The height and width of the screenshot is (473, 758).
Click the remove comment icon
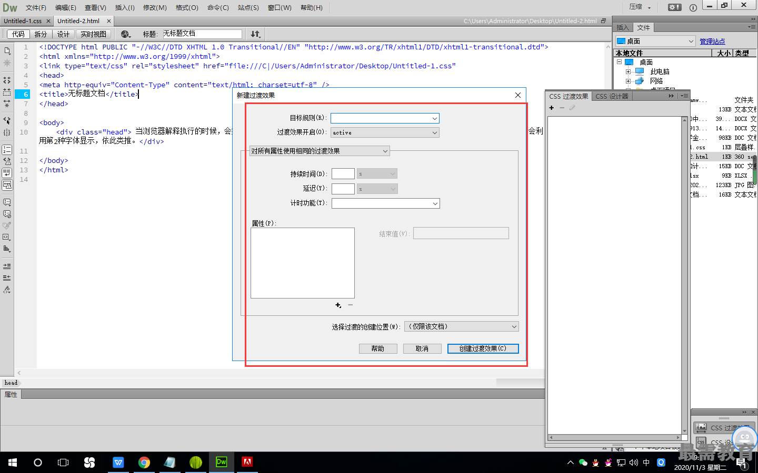pyautogui.click(x=7, y=214)
